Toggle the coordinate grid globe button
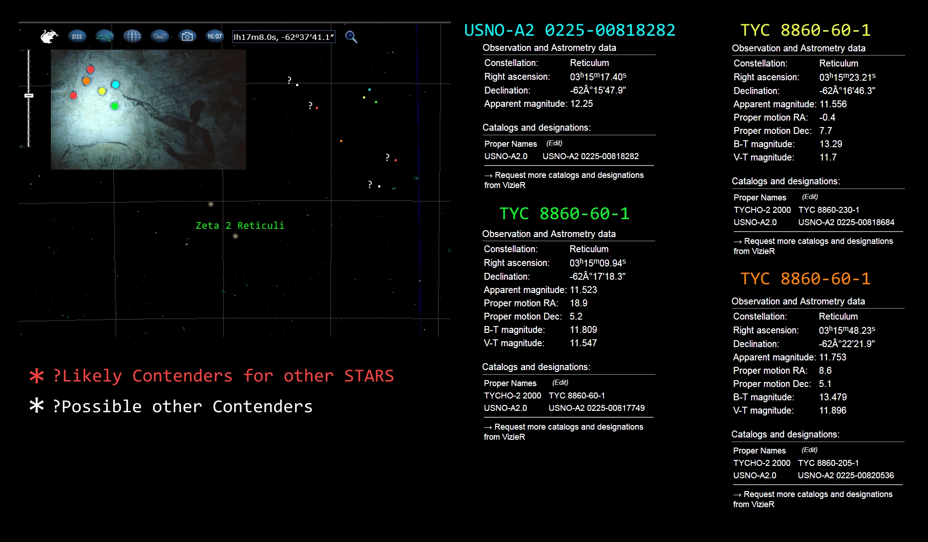The height and width of the screenshot is (542, 928). (132, 36)
